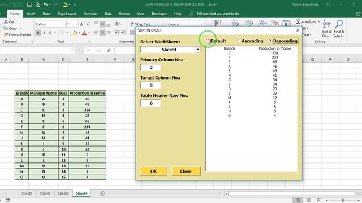Toggle Bold formatting

pyautogui.click(x=38, y=33)
